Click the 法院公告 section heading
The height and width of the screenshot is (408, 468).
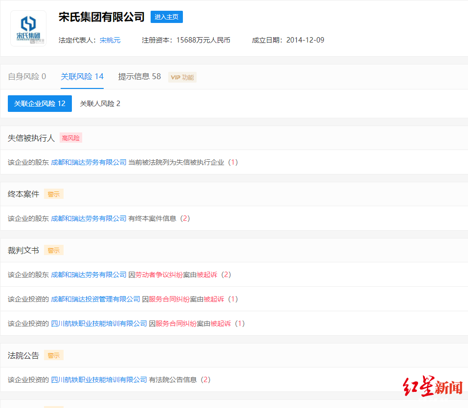pyautogui.click(x=23, y=356)
